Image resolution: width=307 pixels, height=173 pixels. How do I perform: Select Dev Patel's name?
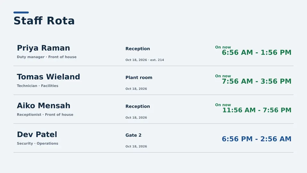(37, 134)
